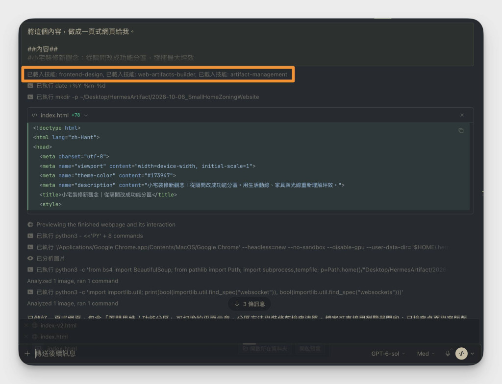
Task: Click the index.html file name in diff header
Action: (54, 115)
